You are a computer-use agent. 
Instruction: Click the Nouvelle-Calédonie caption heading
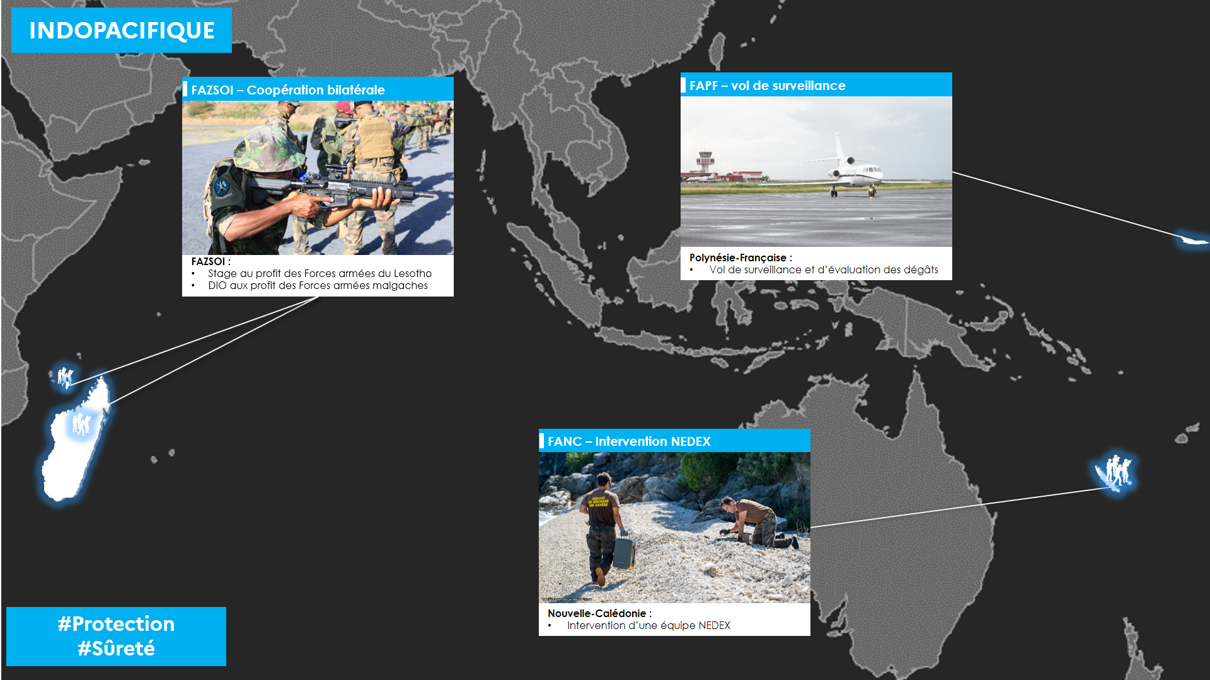click(x=599, y=613)
